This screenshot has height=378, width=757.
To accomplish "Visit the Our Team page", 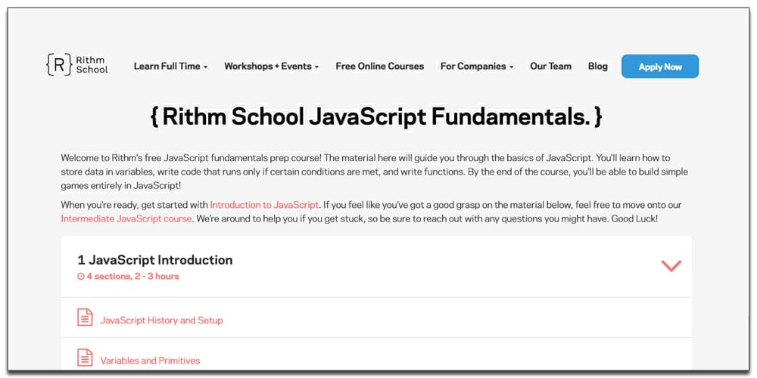I will tap(551, 67).
